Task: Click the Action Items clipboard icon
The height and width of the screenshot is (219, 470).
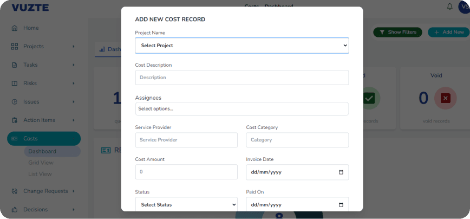Action: (15, 120)
